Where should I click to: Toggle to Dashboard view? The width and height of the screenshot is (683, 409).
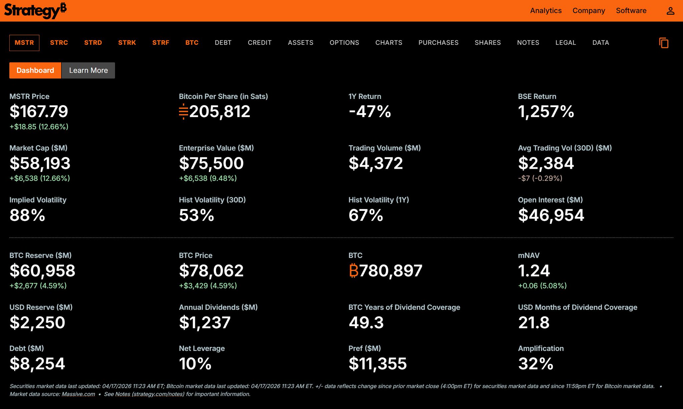35,70
